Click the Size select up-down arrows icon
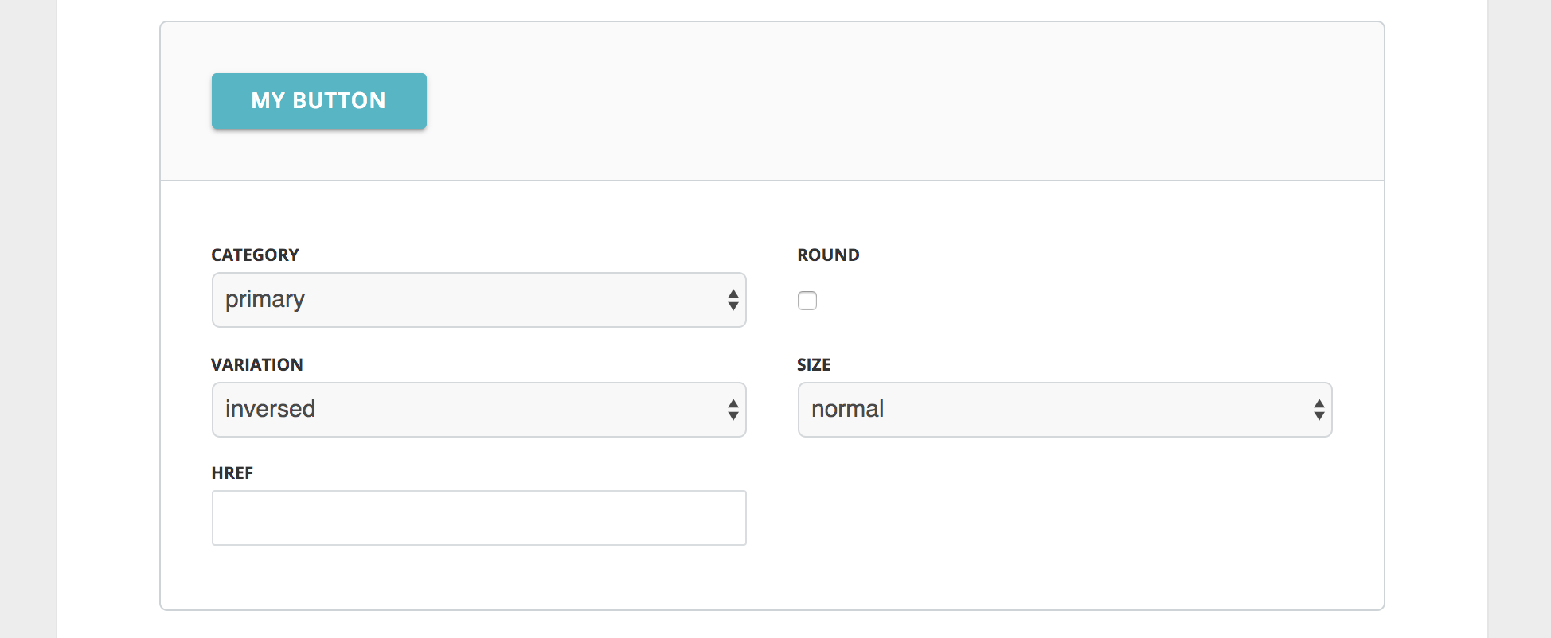The width and height of the screenshot is (1551, 638). point(1319,410)
